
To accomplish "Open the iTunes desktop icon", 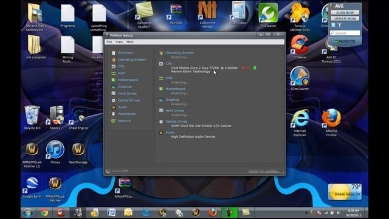I will tap(55, 152).
